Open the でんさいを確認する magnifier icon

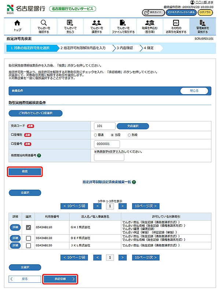(x=44, y=23)
